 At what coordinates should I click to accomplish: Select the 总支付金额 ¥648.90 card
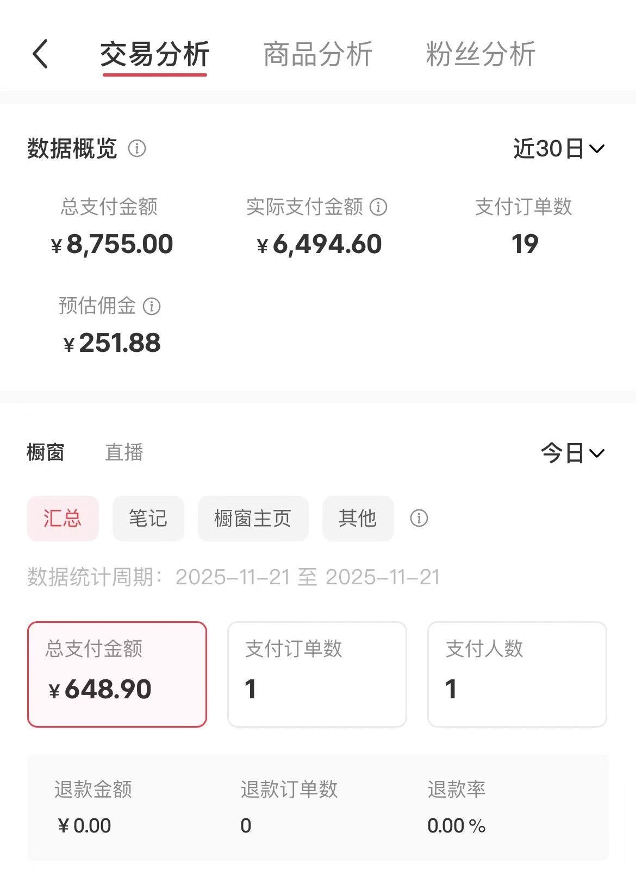117,674
